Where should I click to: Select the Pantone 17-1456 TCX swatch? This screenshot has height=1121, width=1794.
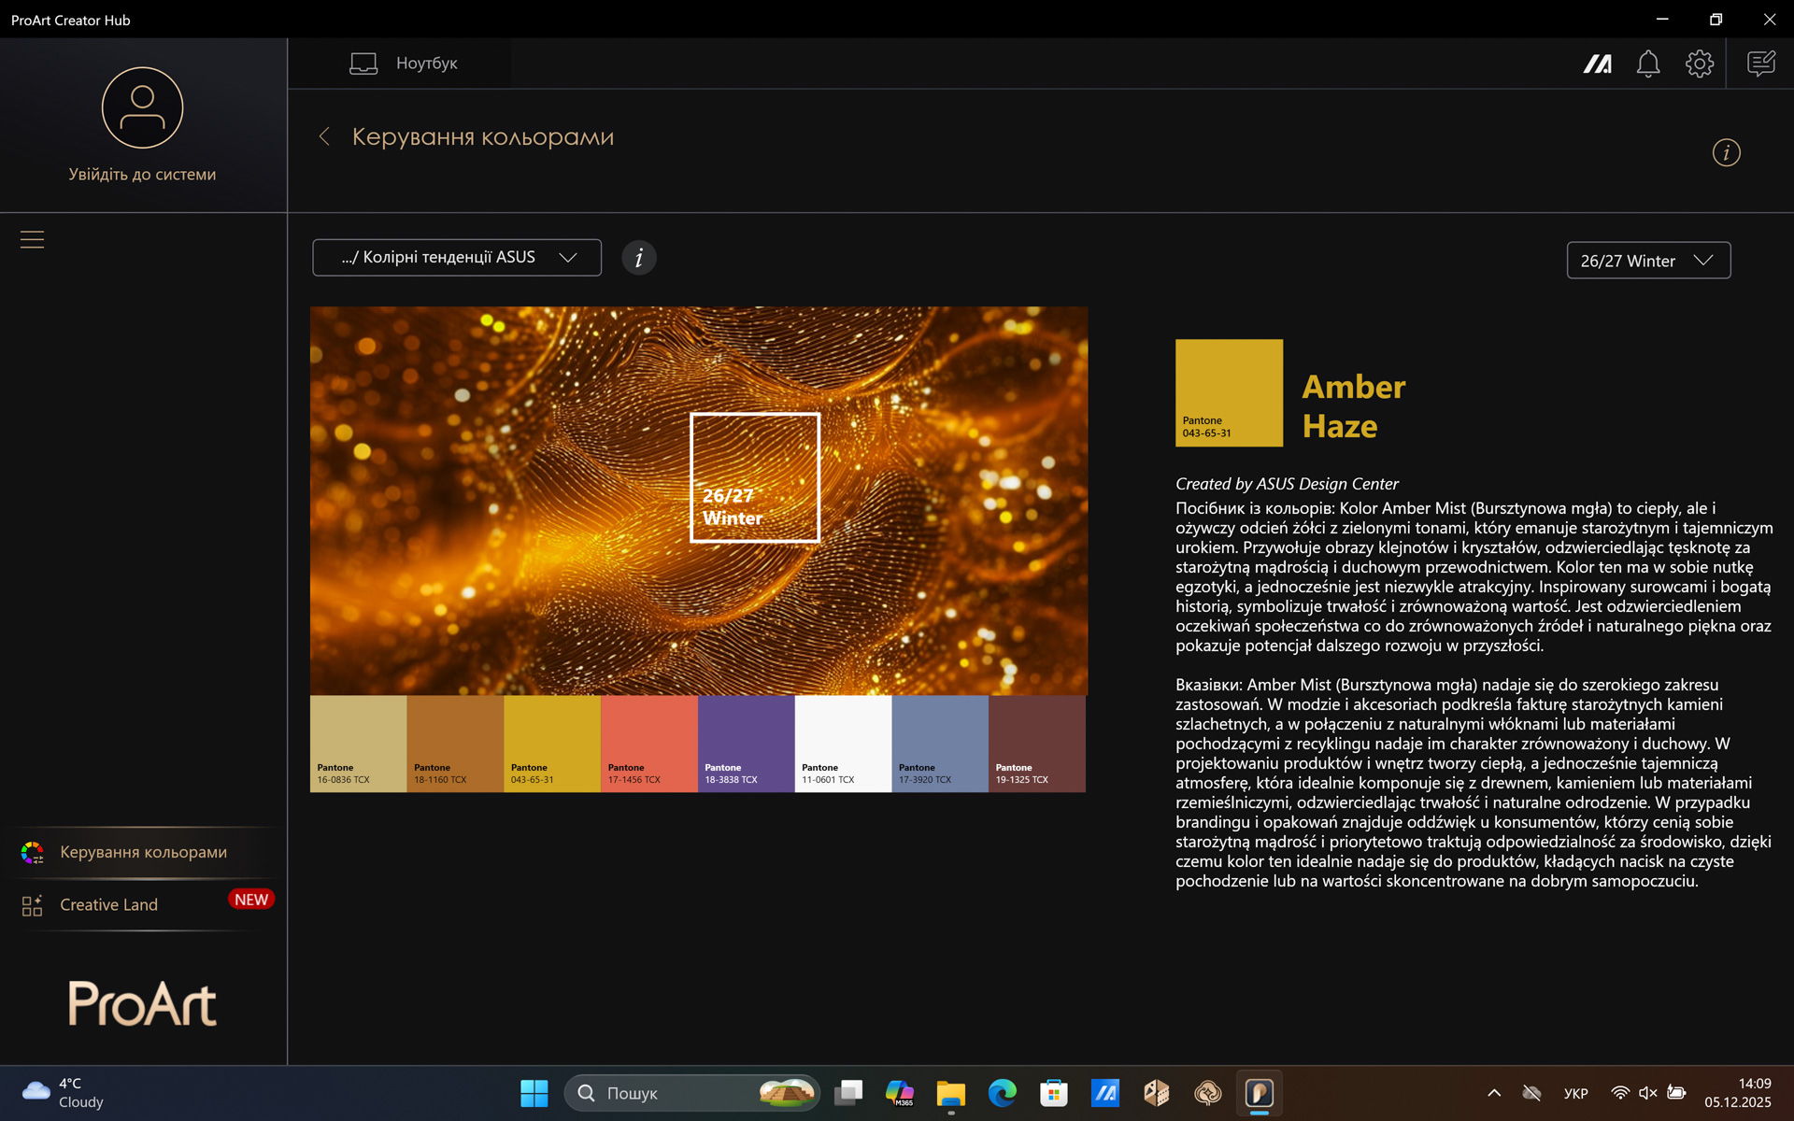click(649, 744)
